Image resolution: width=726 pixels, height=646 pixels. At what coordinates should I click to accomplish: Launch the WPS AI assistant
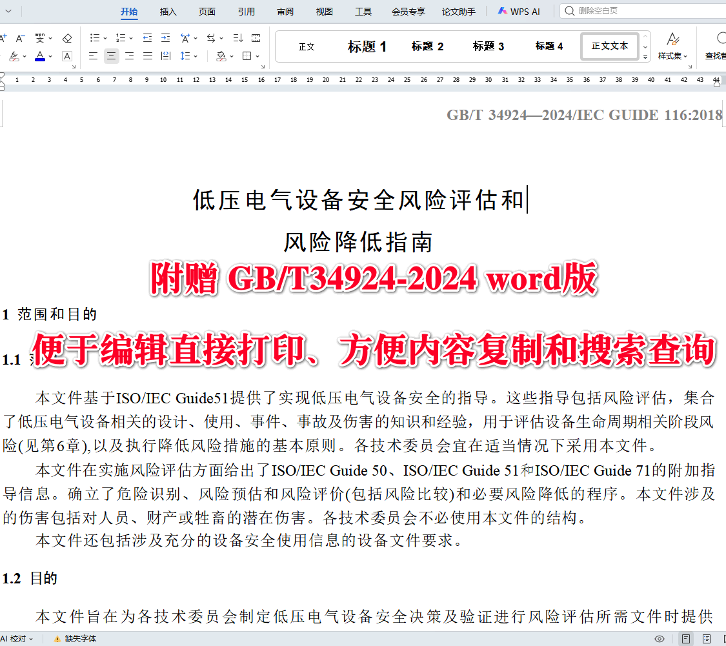pyautogui.click(x=519, y=12)
